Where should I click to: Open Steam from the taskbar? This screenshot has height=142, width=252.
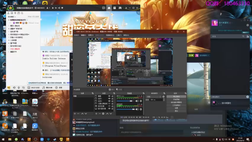[54, 139]
